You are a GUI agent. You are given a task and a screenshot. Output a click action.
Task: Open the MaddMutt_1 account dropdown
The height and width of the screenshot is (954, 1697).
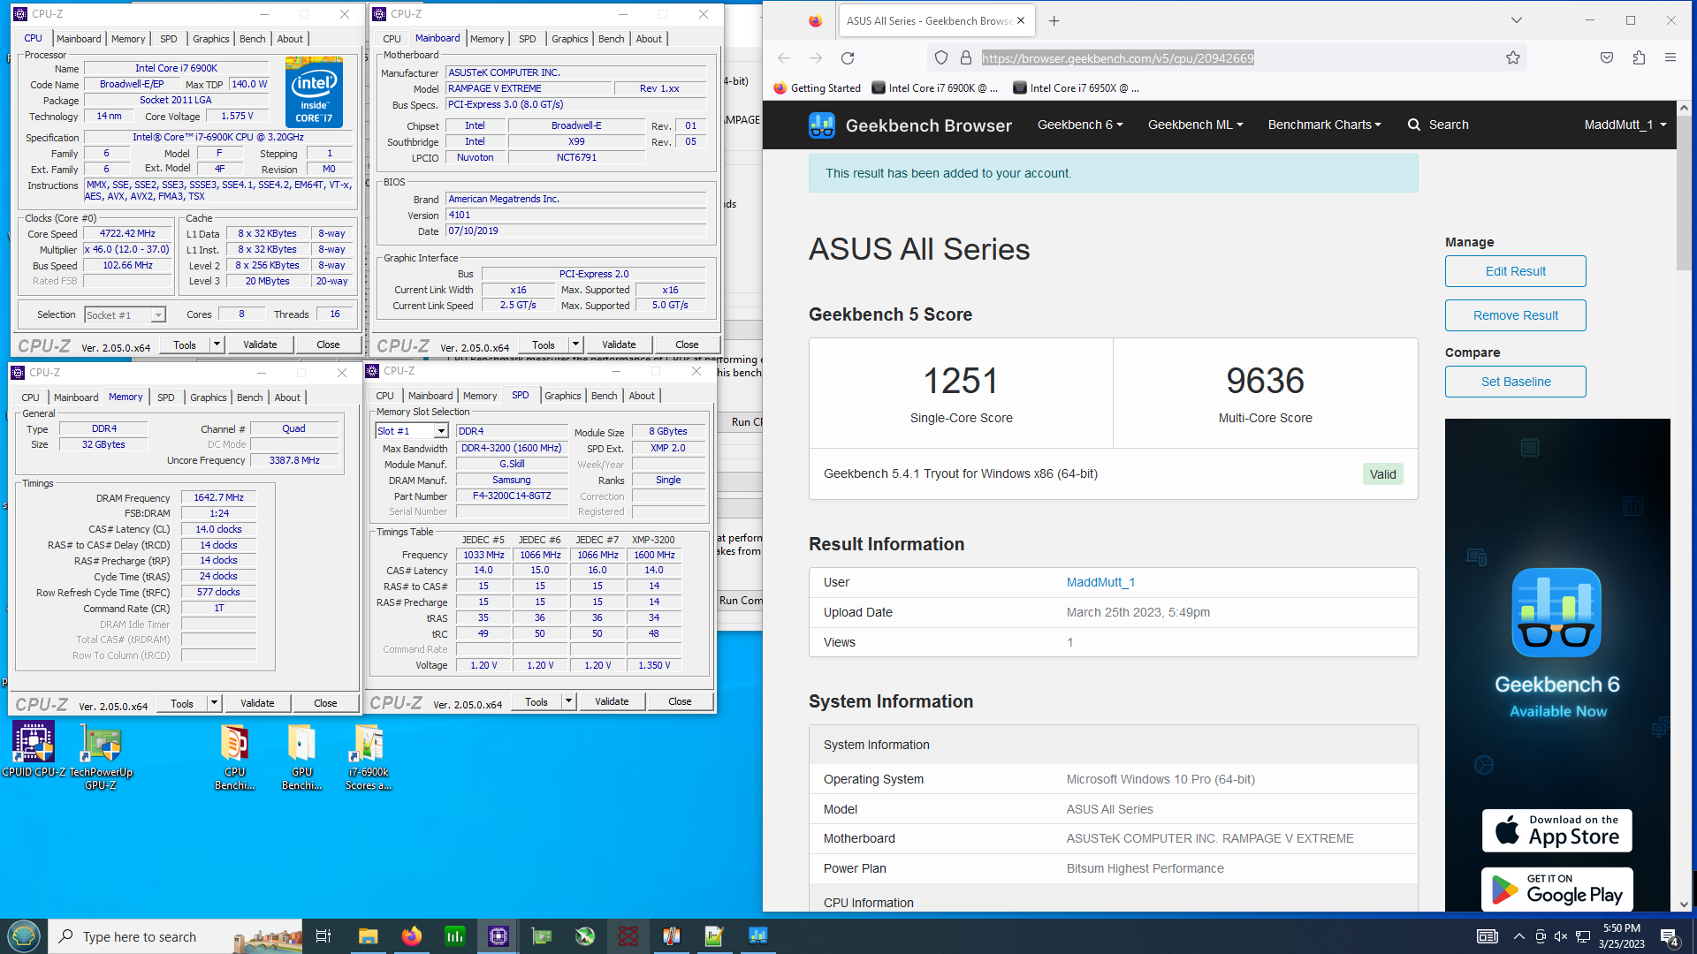click(x=1625, y=125)
